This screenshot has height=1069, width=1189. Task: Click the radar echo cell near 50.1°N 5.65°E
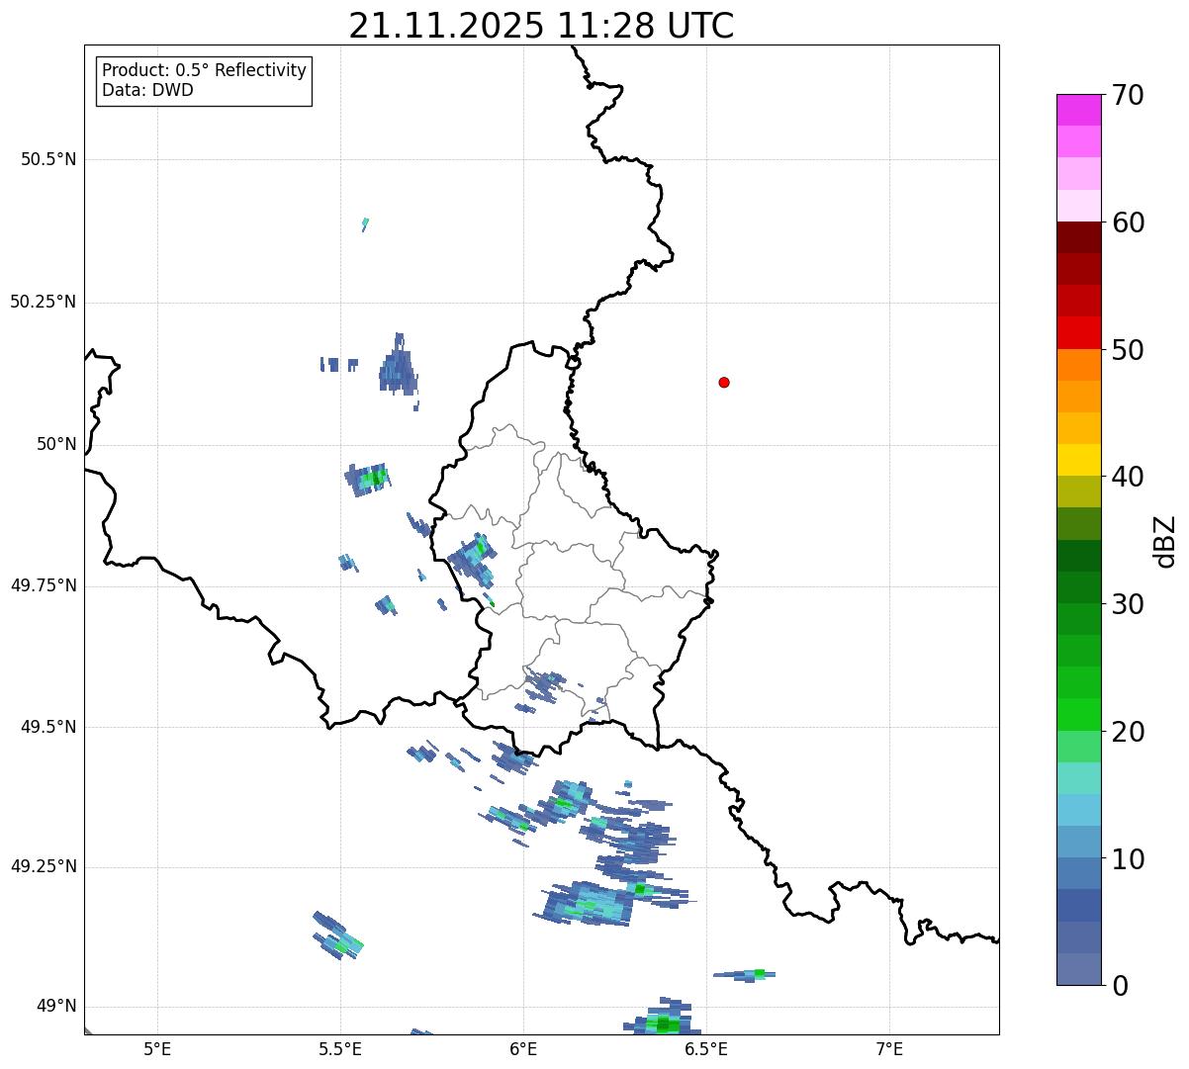(398, 368)
